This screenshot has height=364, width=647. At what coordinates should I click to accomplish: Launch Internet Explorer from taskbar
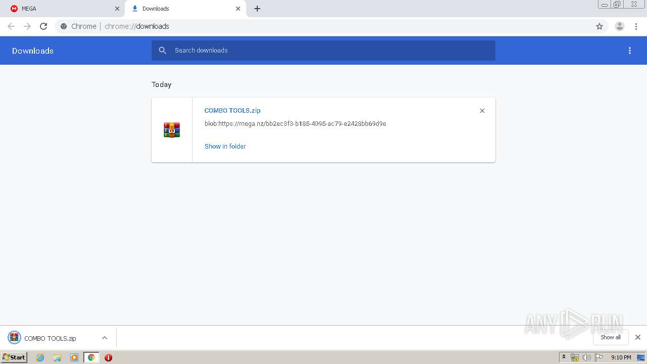pyautogui.click(x=40, y=357)
